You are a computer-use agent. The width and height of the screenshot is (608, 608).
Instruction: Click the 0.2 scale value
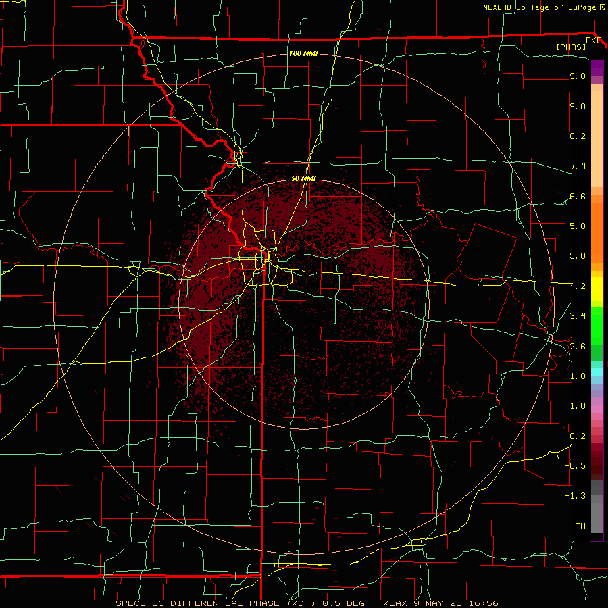(578, 436)
